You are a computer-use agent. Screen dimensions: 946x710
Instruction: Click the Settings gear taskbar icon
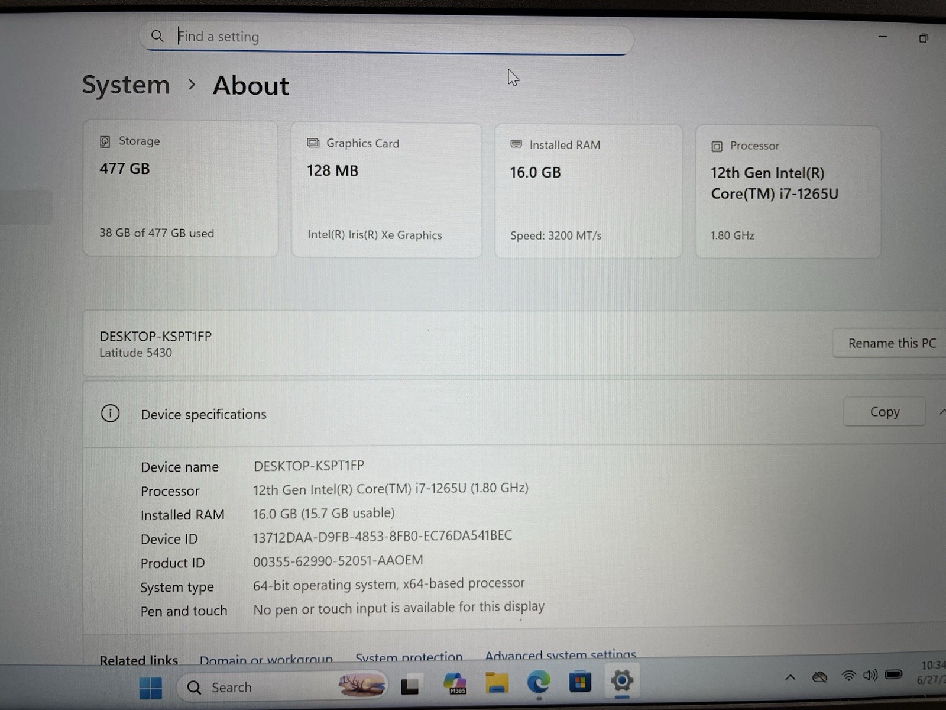(621, 680)
